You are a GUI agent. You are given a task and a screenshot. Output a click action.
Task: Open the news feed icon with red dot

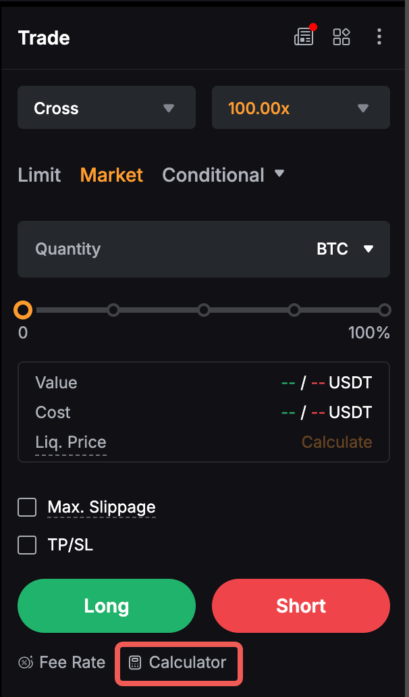(304, 36)
